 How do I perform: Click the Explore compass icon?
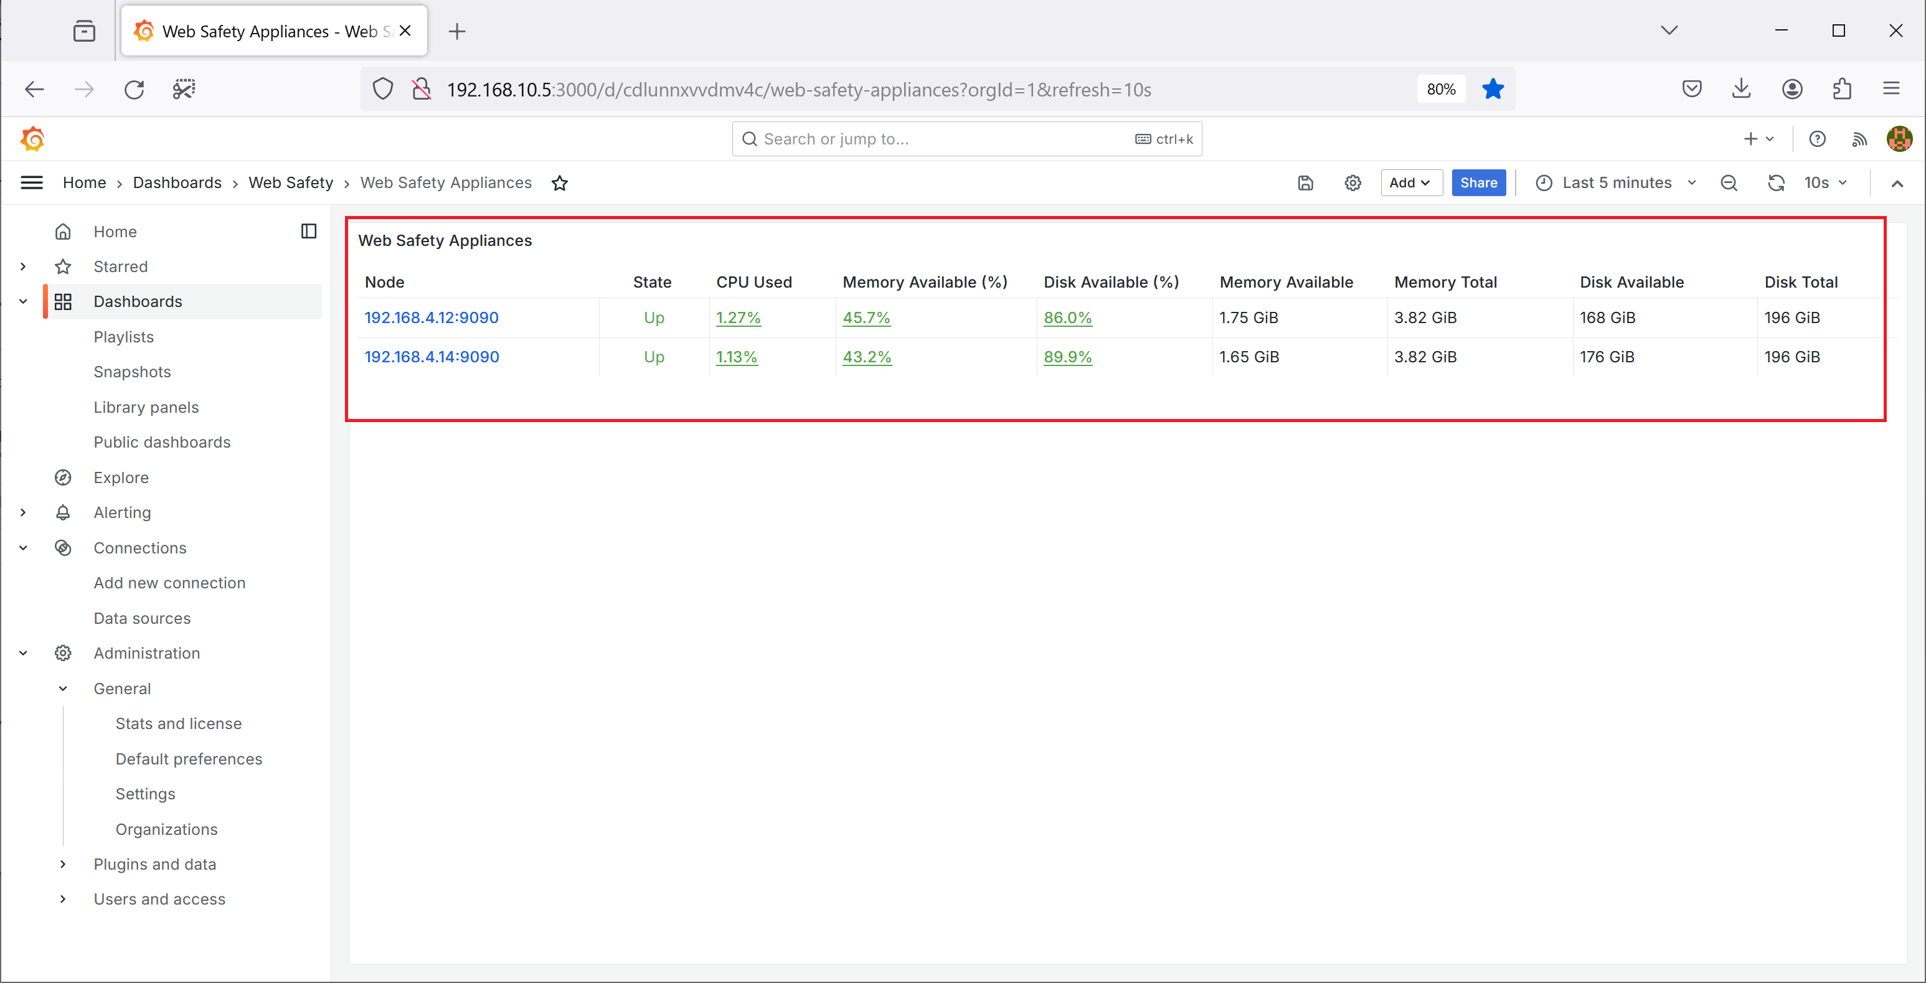click(63, 477)
